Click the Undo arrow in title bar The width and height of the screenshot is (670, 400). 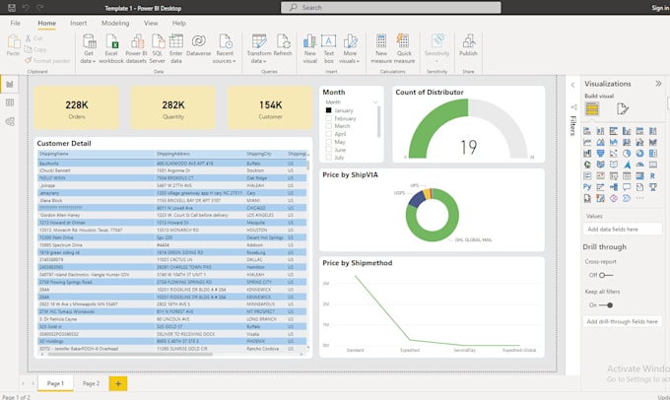[26, 8]
